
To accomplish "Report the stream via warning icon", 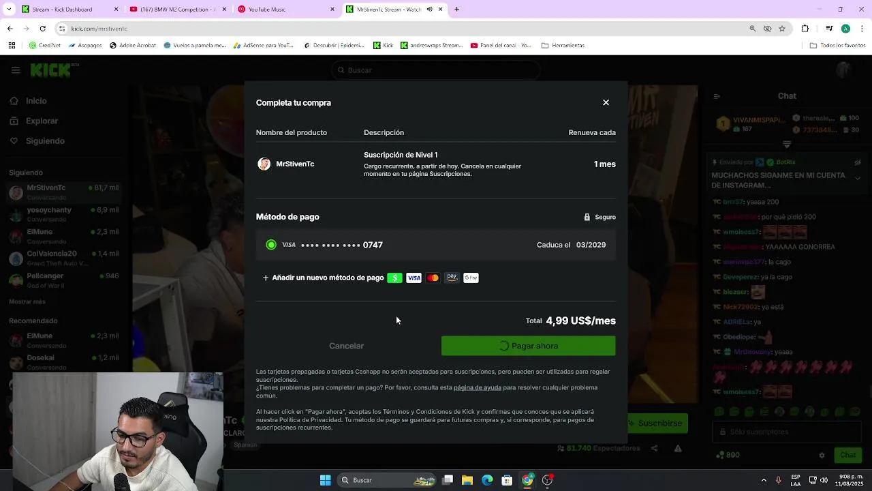I will click(x=678, y=448).
